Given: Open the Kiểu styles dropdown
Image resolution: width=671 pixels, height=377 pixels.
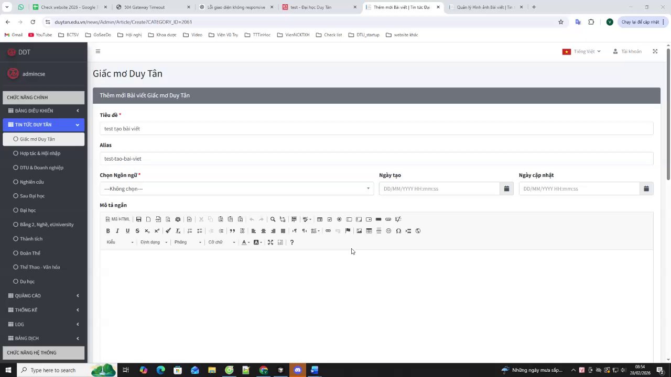Looking at the screenshot, I should point(120,242).
